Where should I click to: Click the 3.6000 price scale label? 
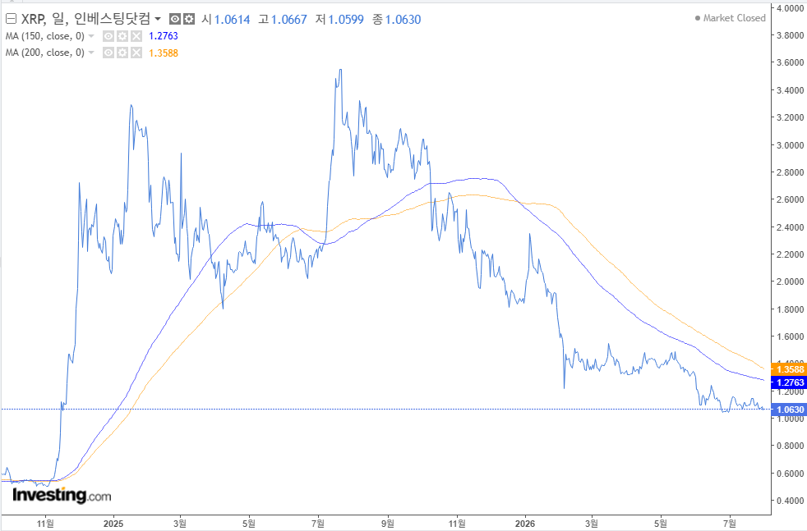coord(790,62)
